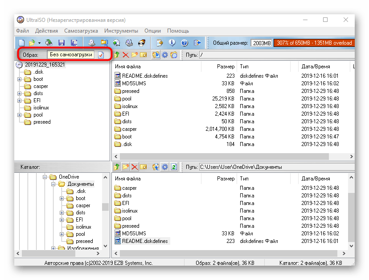369x280 pixels.
Task: Click red X delete icon in image pane
Action: pos(126,55)
